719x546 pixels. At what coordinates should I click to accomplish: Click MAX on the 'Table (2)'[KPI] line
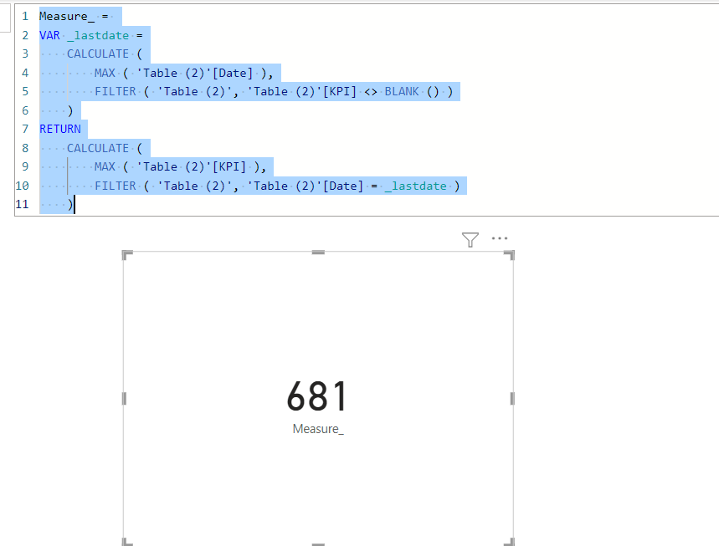point(105,166)
